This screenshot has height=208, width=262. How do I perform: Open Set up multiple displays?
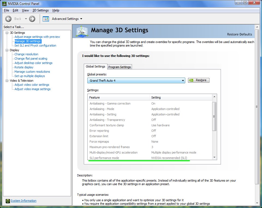pyautogui.click(x=30, y=76)
